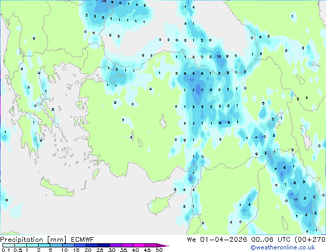This screenshot has height=252, width=326.
Task: Select the 35–40 mm legend swatch
Action: tap(128, 245)
